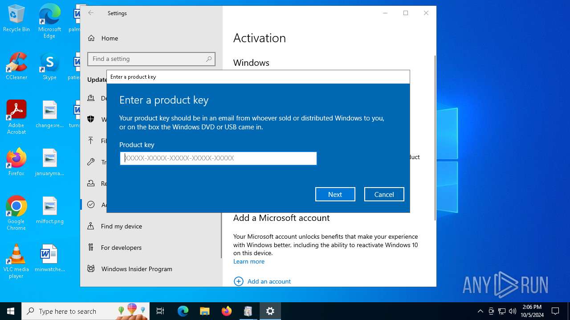
Task: Cancel the product key dialog
Action: tap(384, 194)
